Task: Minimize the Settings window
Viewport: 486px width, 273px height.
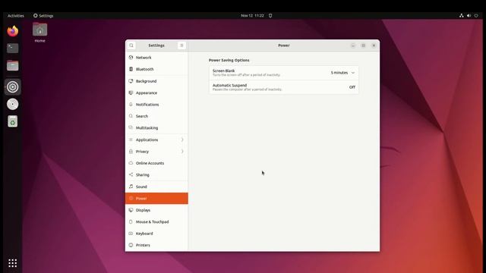Action: 353,45
